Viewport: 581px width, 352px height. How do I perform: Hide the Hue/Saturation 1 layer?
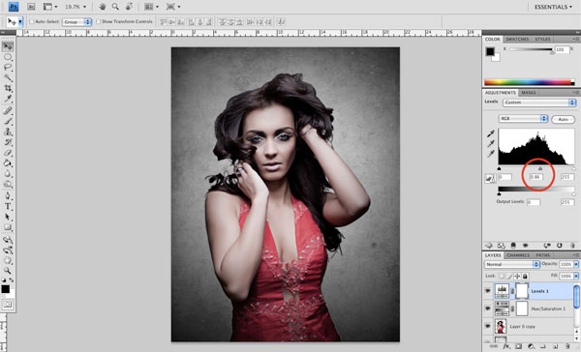pos(488,308)
